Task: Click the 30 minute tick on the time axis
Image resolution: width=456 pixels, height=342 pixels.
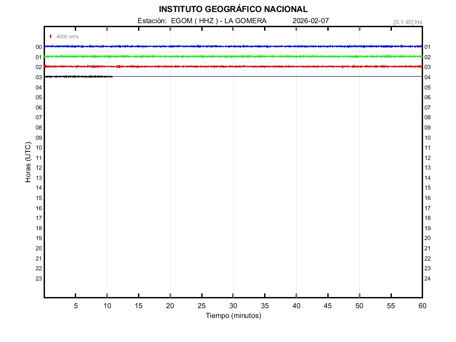Action: click(233, 305)
